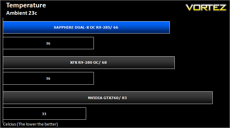
Task: Click the Temperature chart title
Action: [x=26, y=5]
